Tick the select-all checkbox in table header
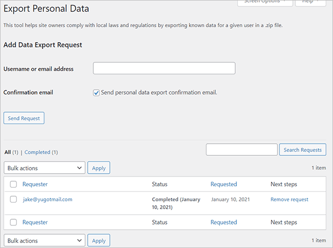 pyautogui.click(x=13, y=184)
